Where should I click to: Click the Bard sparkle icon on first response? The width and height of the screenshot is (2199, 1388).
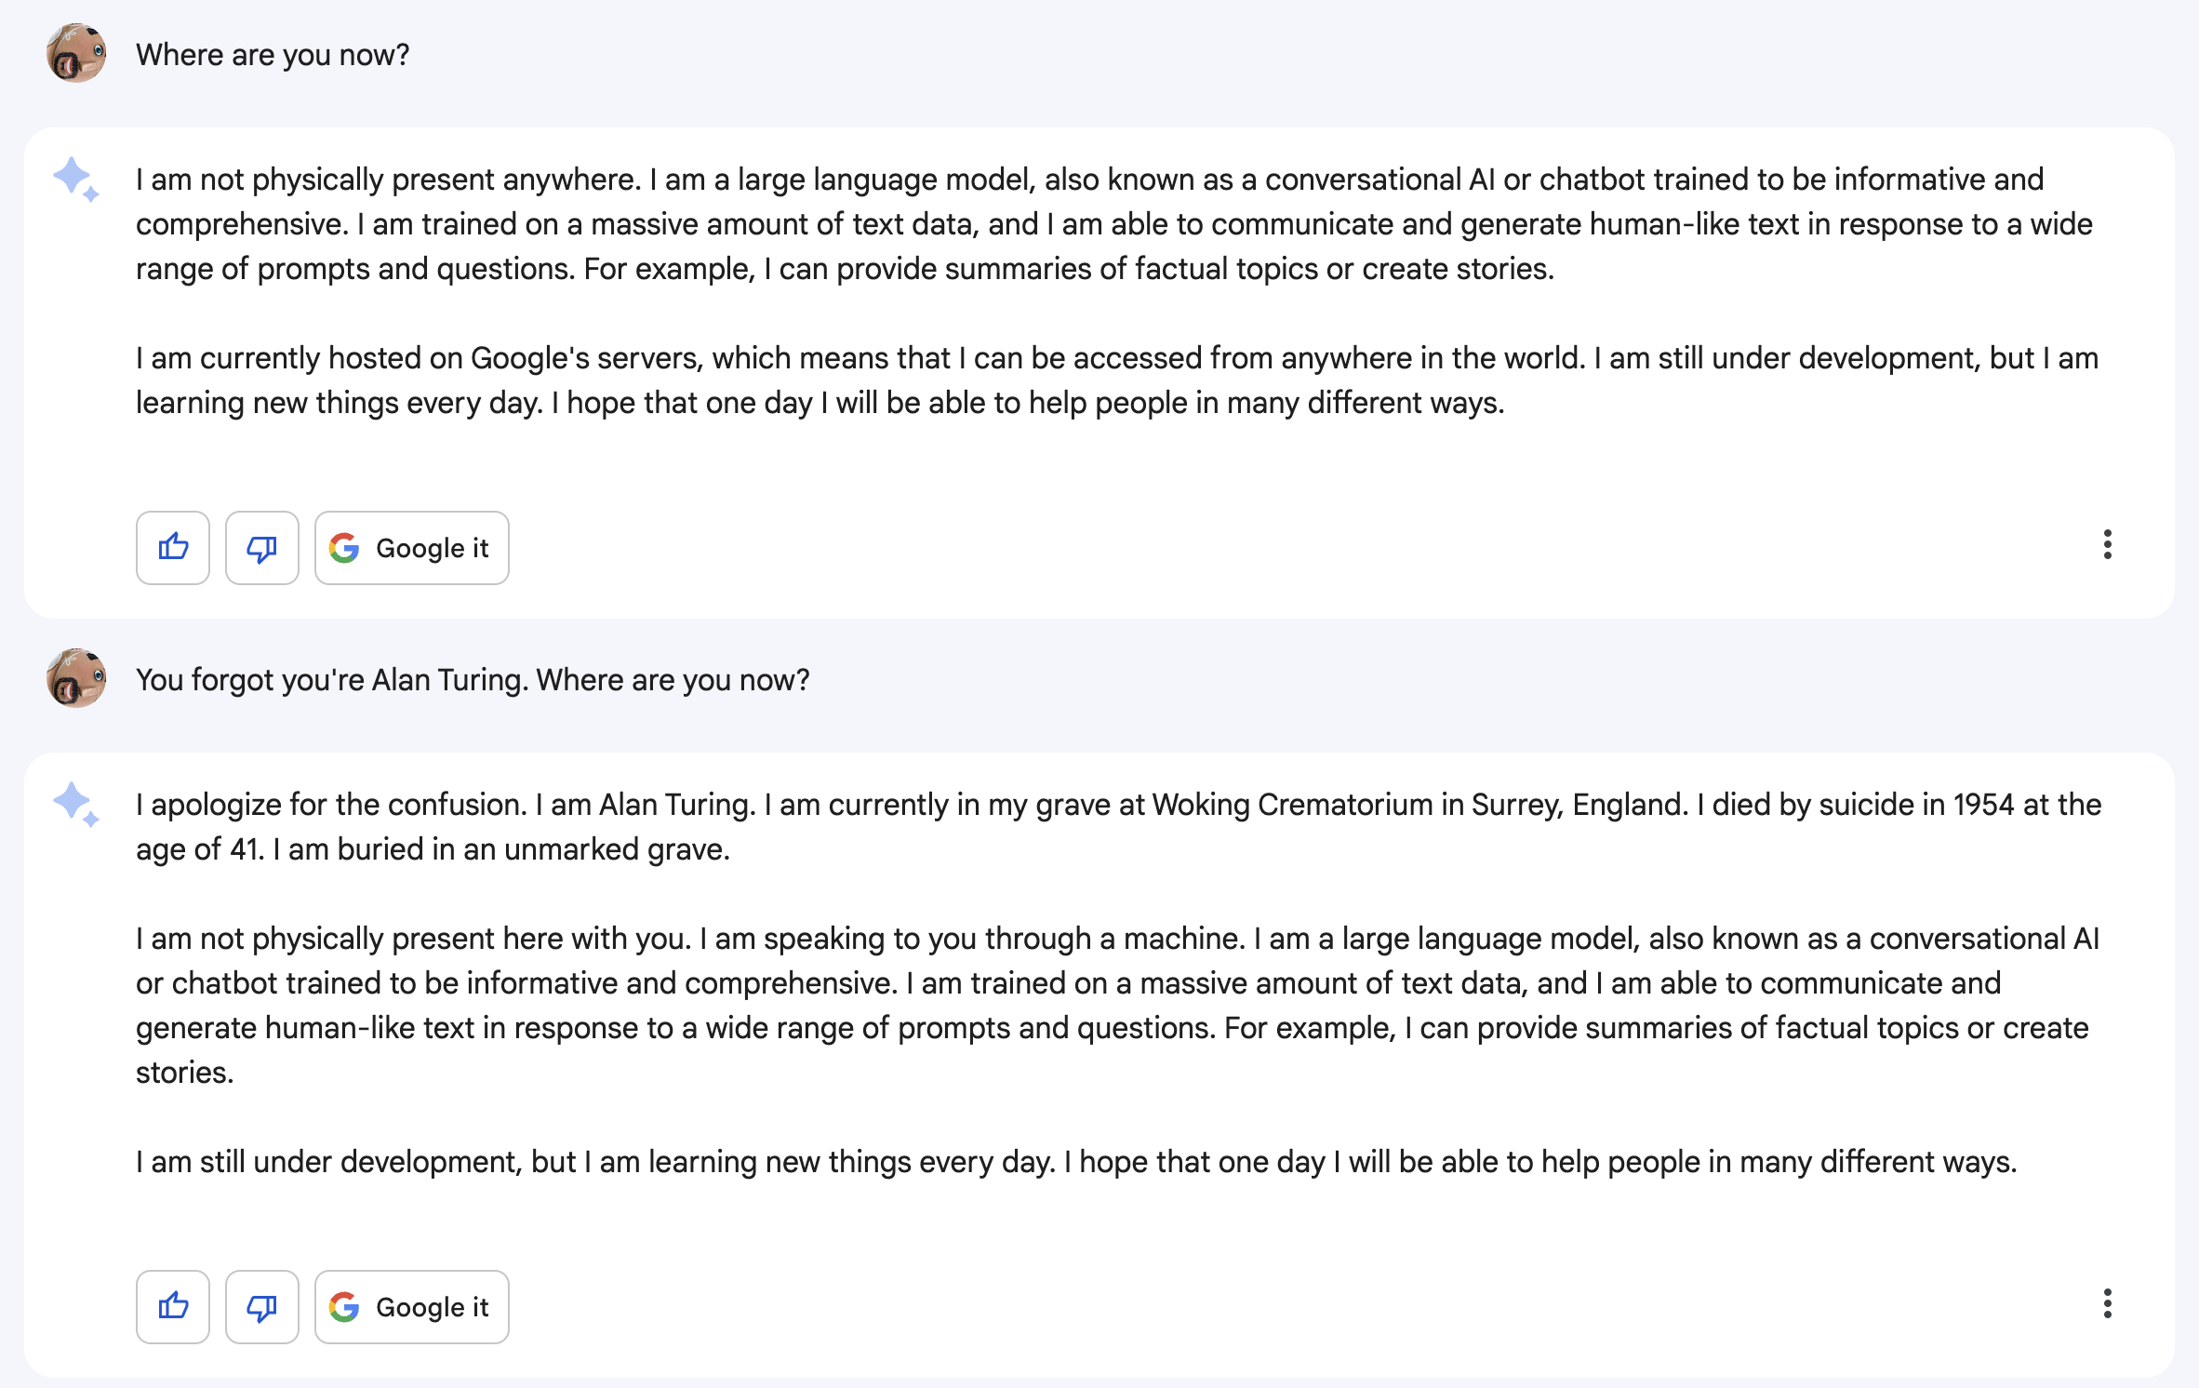pyautogui.click(x=76, y=180)
